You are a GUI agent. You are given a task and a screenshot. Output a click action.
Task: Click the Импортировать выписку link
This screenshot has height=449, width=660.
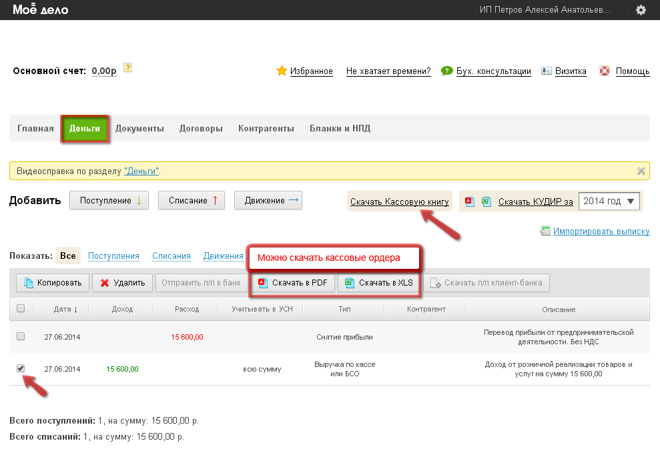point(601,232)
